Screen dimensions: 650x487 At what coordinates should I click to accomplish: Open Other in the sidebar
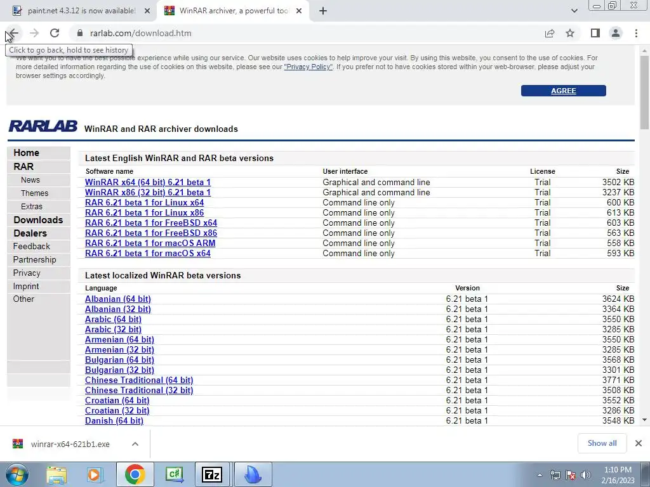(x=23, y=299)
